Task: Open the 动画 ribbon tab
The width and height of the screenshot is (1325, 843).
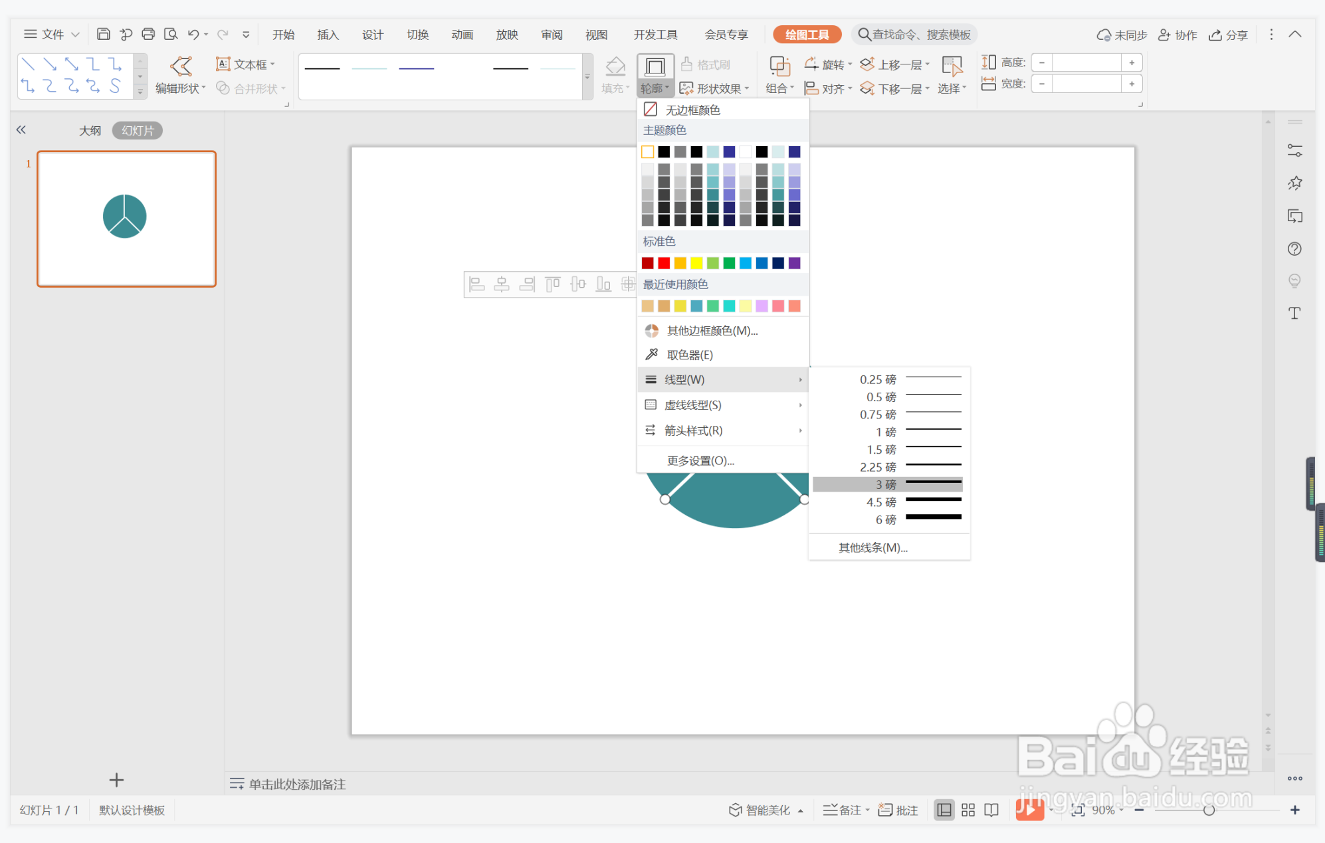Action: coord(462,35)
